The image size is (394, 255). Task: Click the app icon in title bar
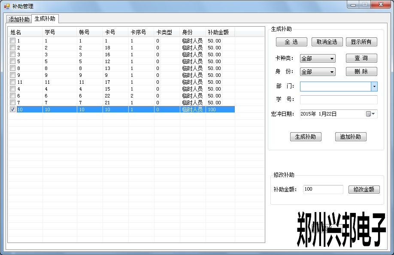[x=6, y=6]
